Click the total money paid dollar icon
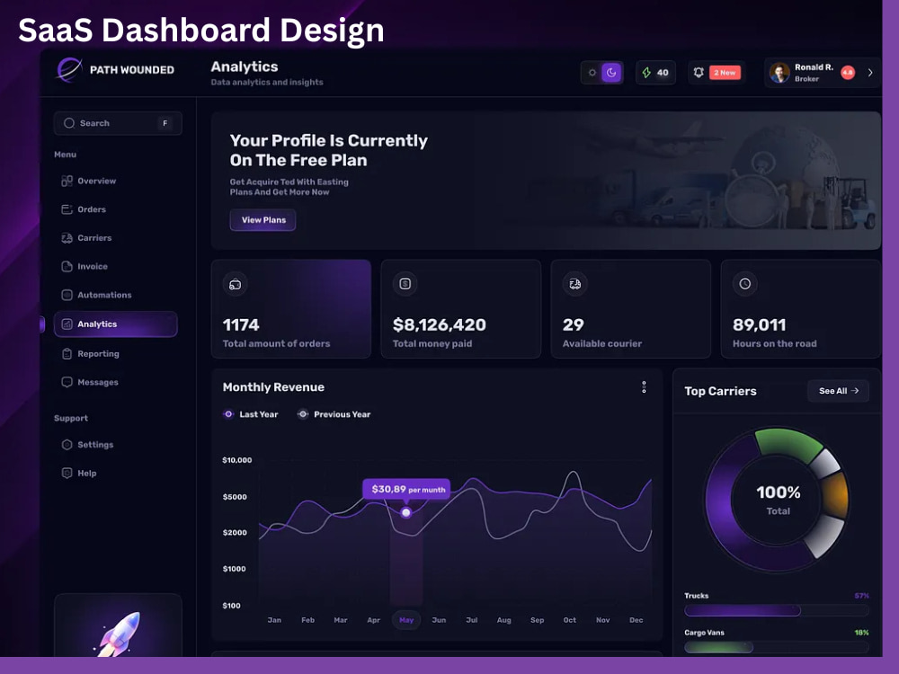Viewport: 899px width, 674px height. point(405,284)
